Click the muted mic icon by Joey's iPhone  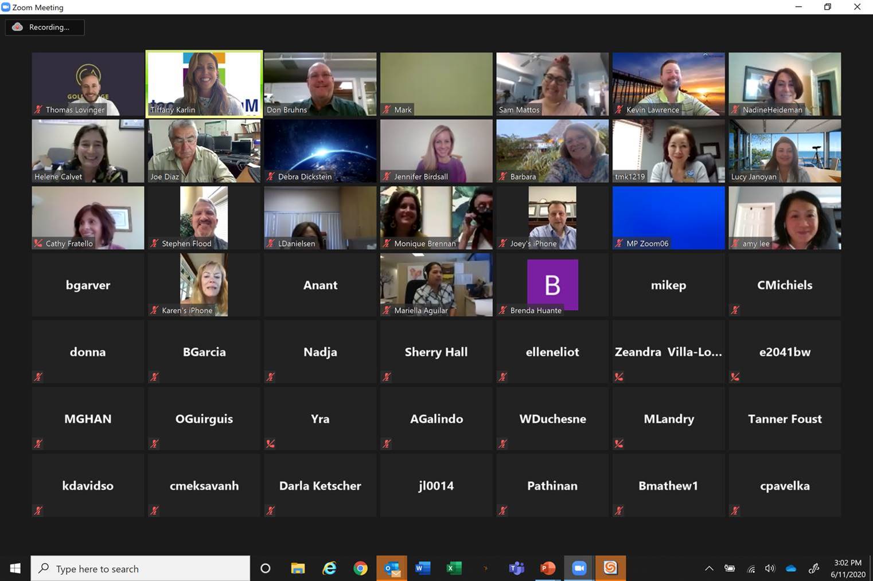point(503,244)
